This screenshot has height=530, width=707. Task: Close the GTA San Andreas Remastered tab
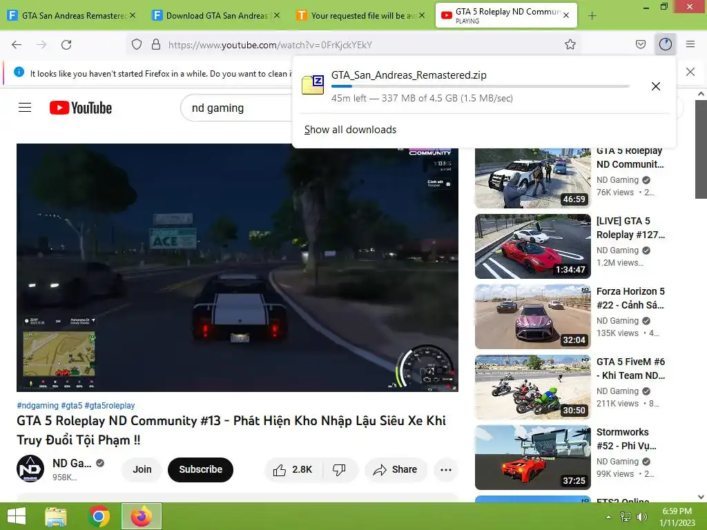(133, 15)
